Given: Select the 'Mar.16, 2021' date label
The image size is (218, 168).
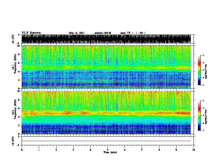Looking at the screenshot, I should point(77,33).
